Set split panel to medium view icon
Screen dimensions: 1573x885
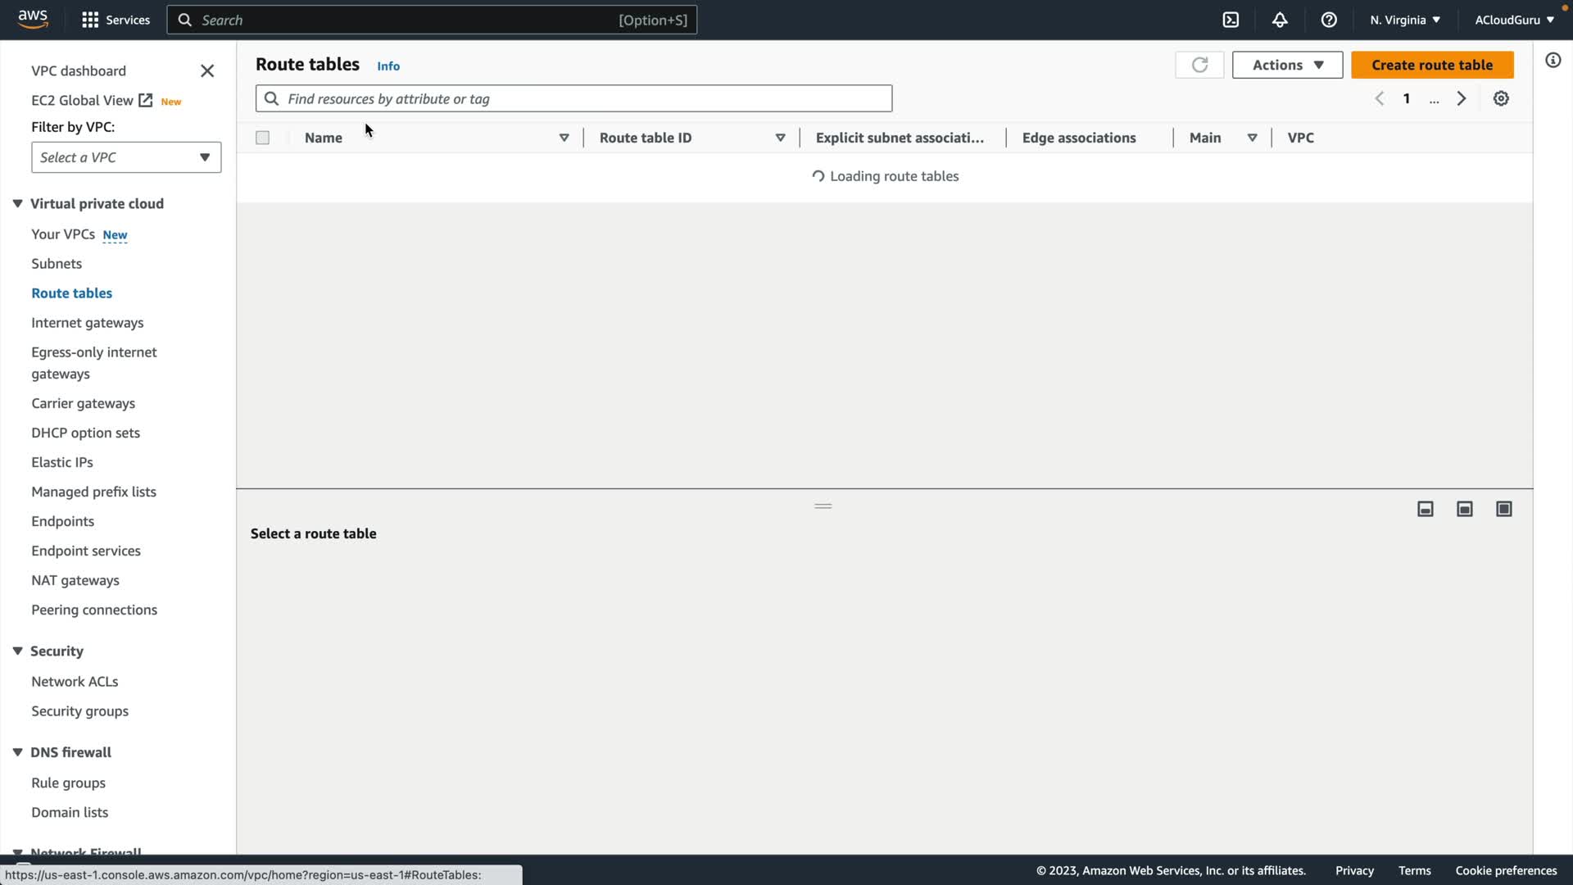pyautogui.click(x=1465, y=509)
